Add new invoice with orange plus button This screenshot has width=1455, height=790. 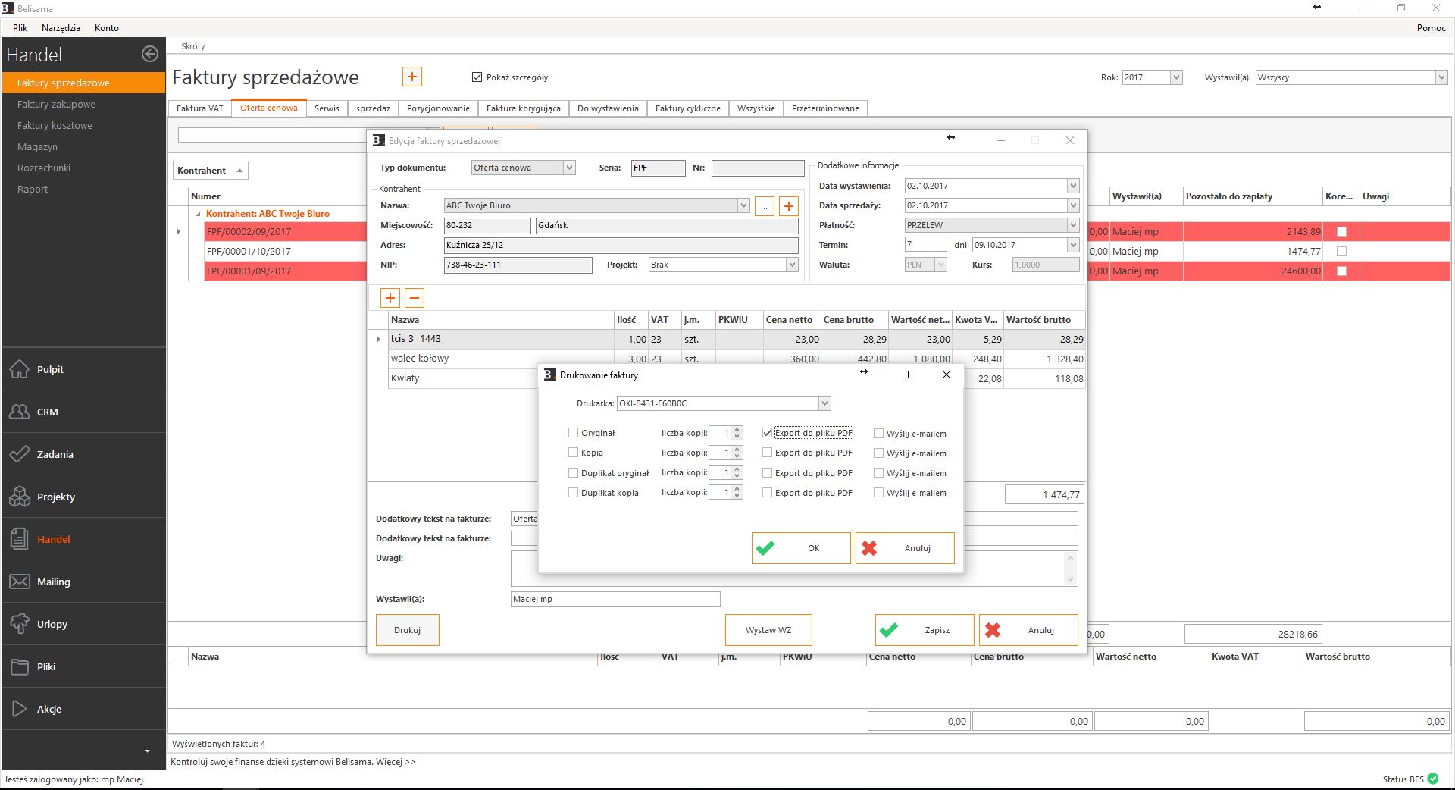(x=411, y=77)
